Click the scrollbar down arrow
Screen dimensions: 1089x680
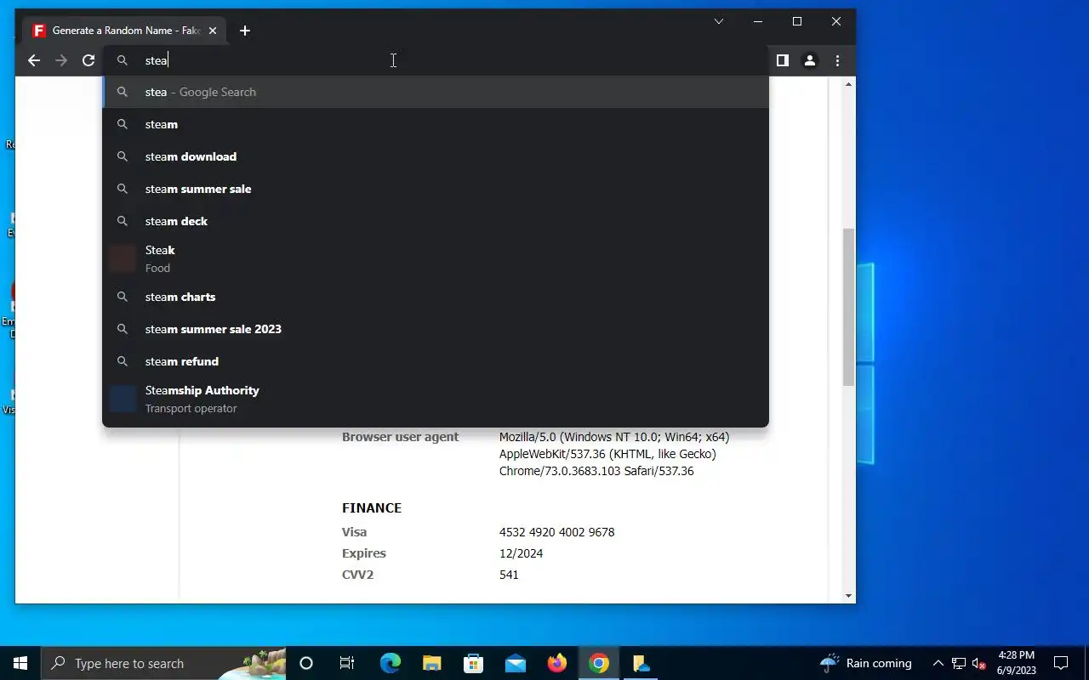click(x=848, y=596)
